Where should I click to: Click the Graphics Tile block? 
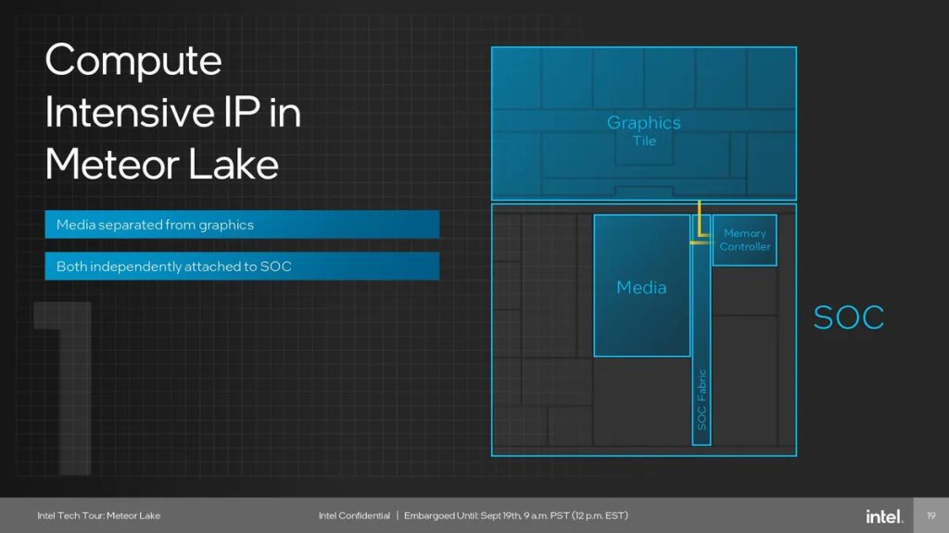(644, 123)
